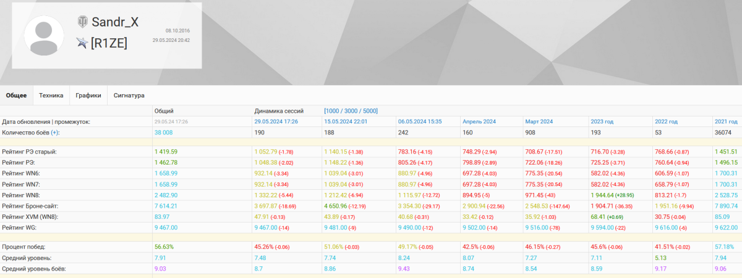Open the Март 2024 period stats
742x278 pixels.
pyautogui.click(x=539, y=122)
